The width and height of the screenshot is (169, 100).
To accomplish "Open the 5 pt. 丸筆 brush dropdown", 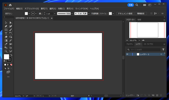I will point(89,14).
